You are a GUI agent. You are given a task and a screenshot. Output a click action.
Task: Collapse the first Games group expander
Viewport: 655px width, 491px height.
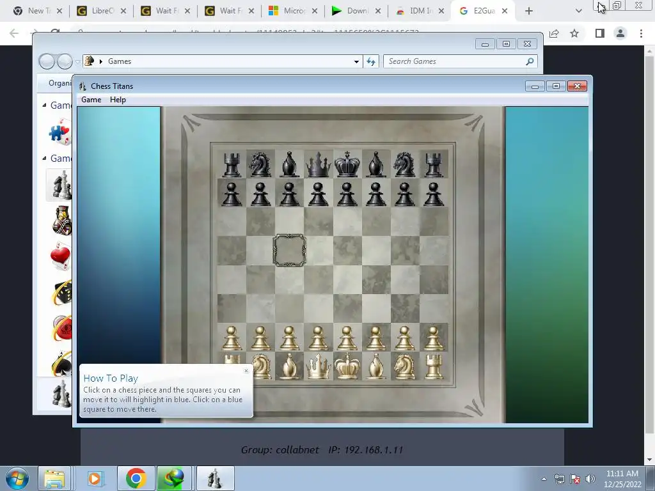click(44, 105)
